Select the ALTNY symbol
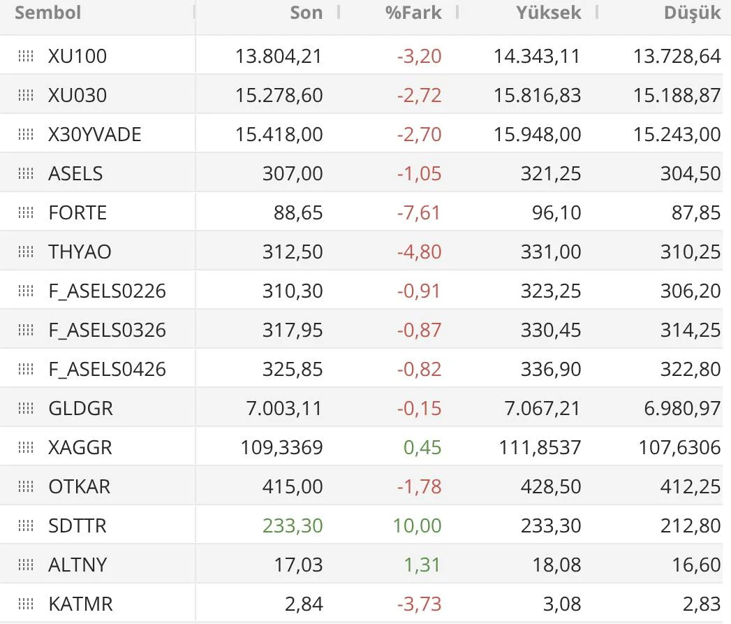Screen dimensions: 731x624 point(77,565)
